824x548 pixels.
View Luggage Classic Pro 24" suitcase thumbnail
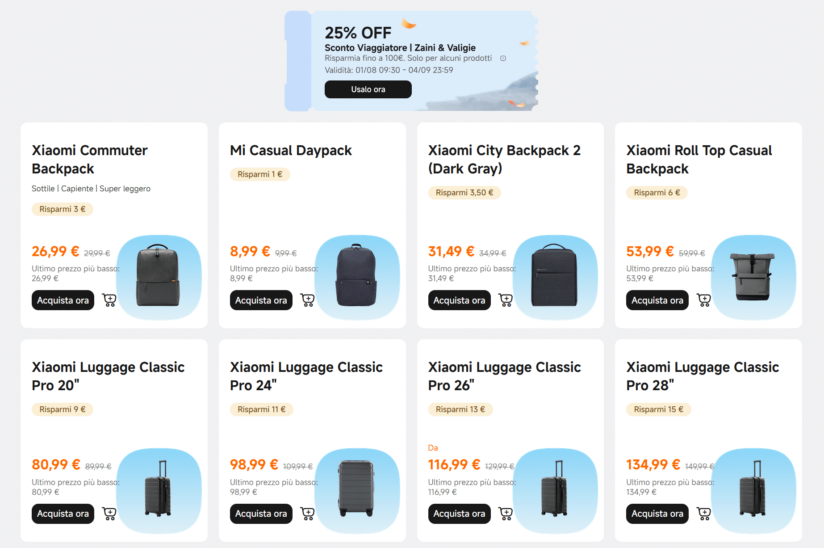tap(357, 490)
